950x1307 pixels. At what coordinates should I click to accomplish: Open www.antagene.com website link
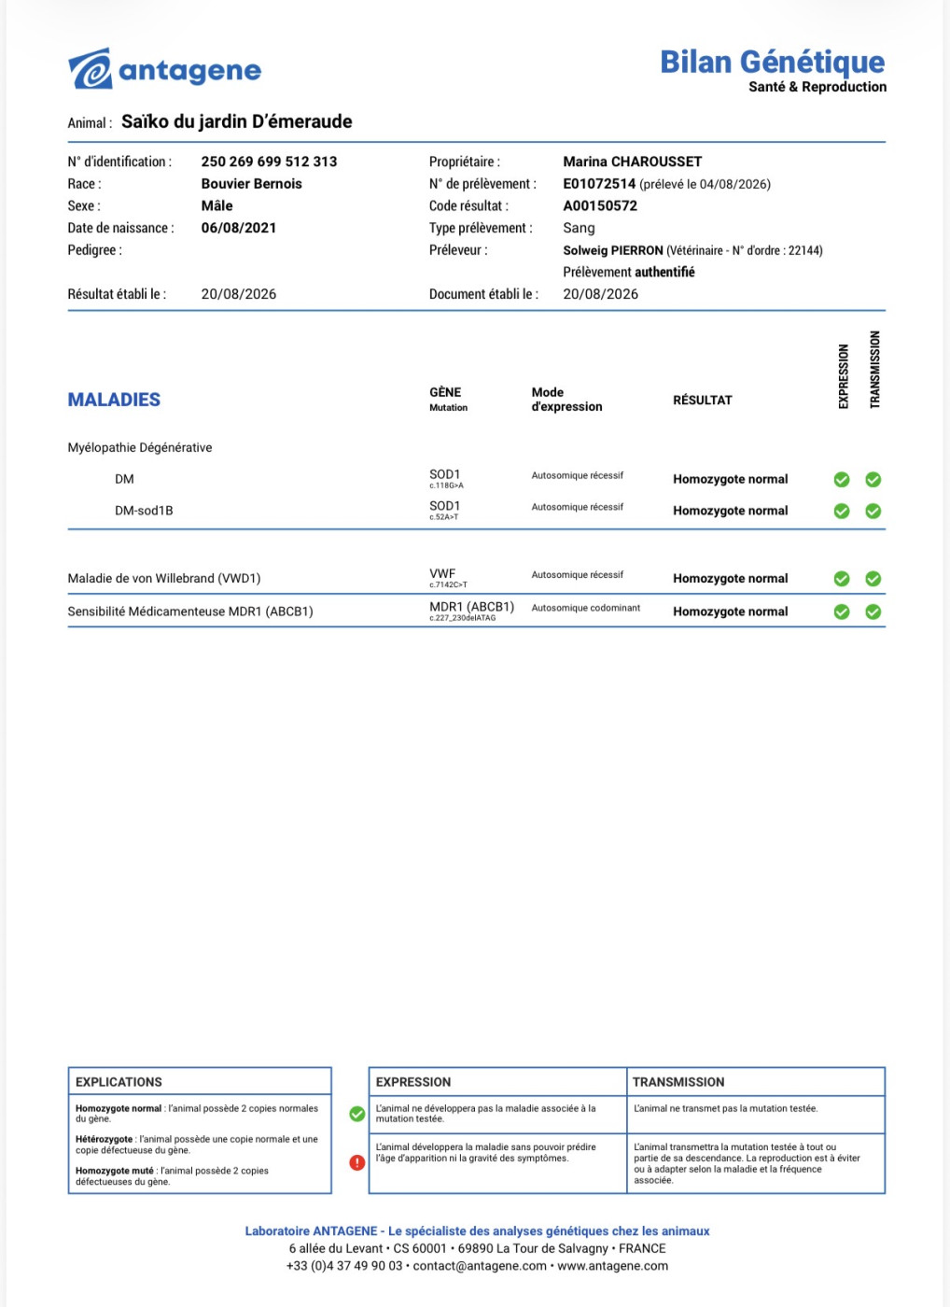click(x=613, y=1267)
